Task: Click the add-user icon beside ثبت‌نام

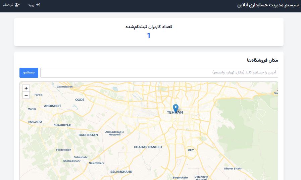Action: pyautogui.click(x=17, y=5)
